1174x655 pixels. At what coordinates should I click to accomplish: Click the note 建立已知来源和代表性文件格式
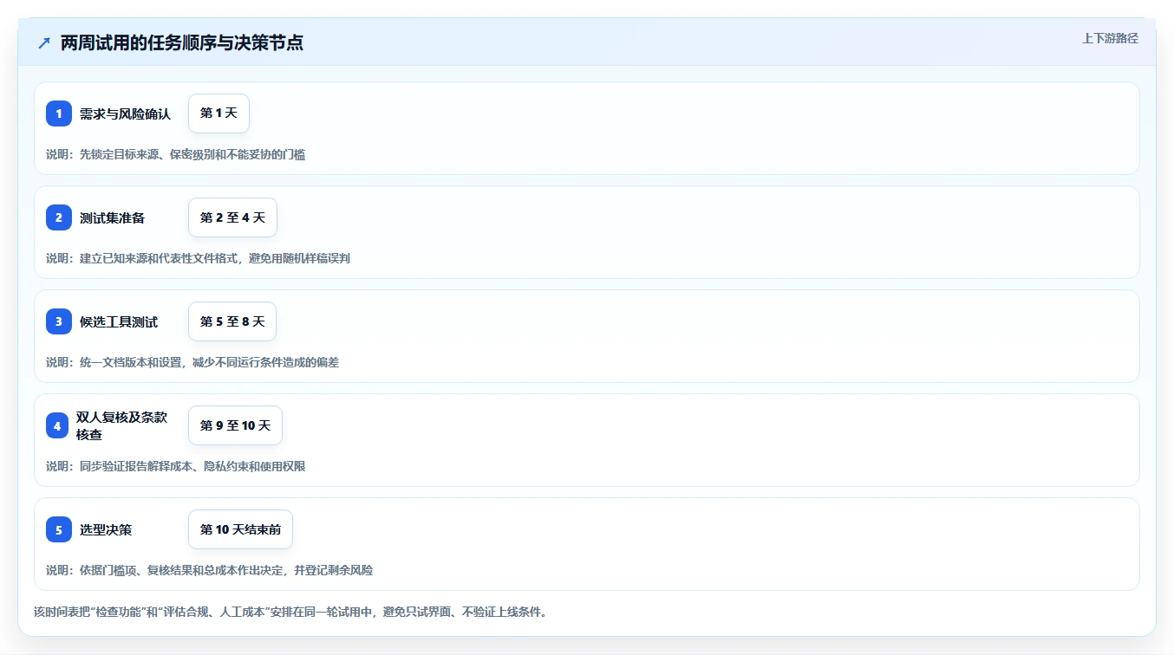coord(198,258)
